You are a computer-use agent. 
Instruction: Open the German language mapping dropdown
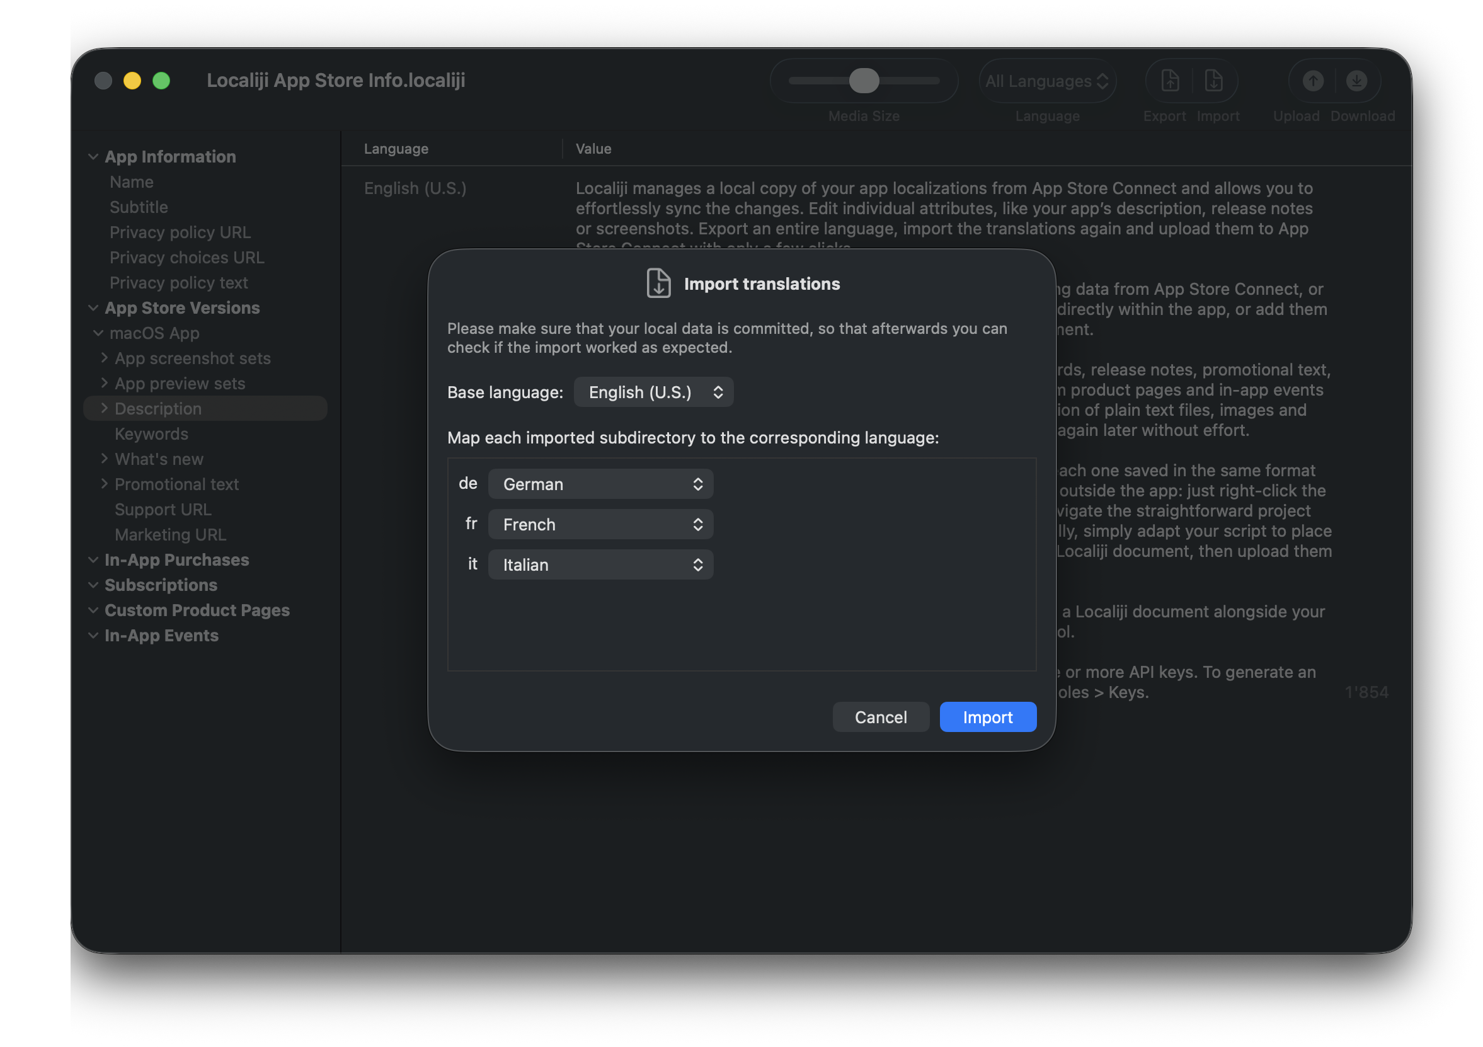(x=600, y=484)
